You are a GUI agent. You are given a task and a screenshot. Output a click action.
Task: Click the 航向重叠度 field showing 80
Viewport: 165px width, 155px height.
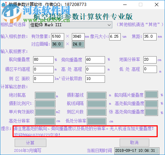coord(43,60)
